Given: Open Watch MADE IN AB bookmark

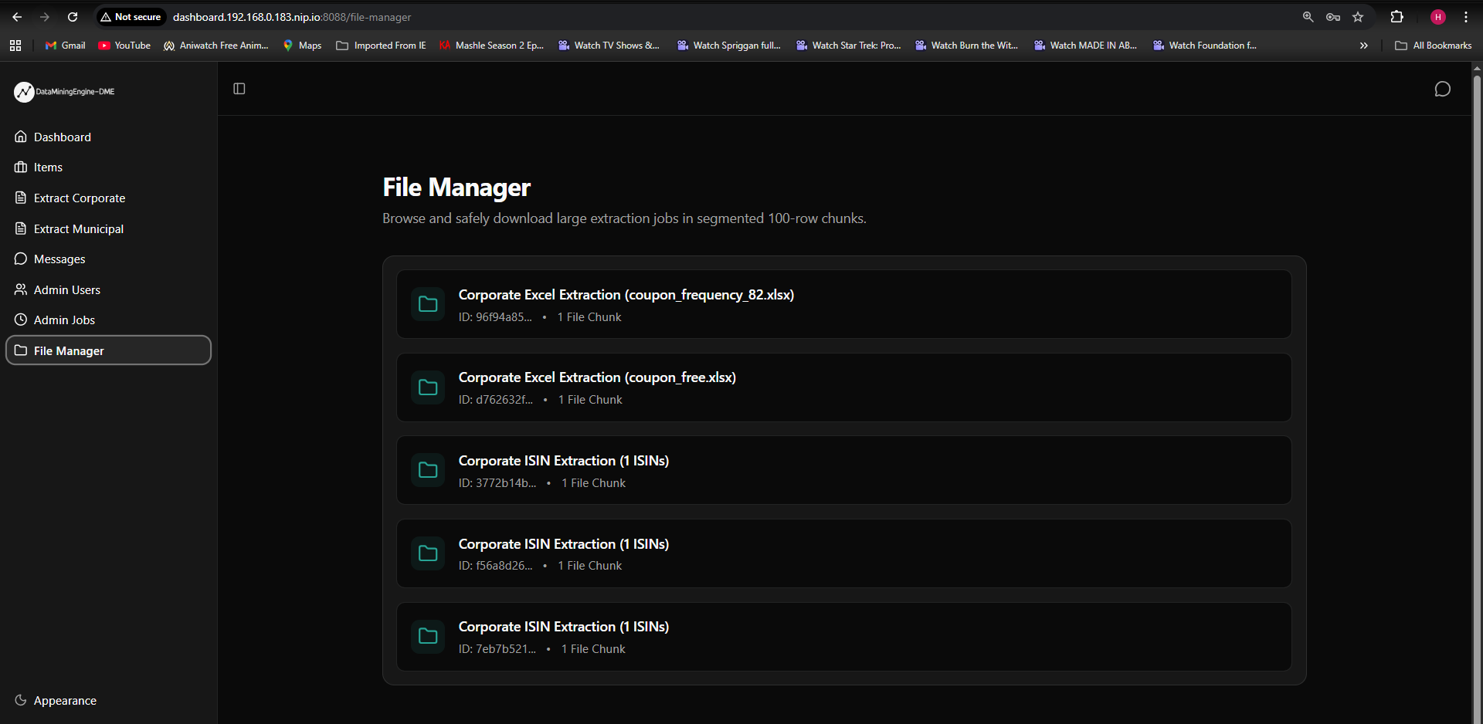Looking at the screenshot, I should click(x=1085, y=46).
